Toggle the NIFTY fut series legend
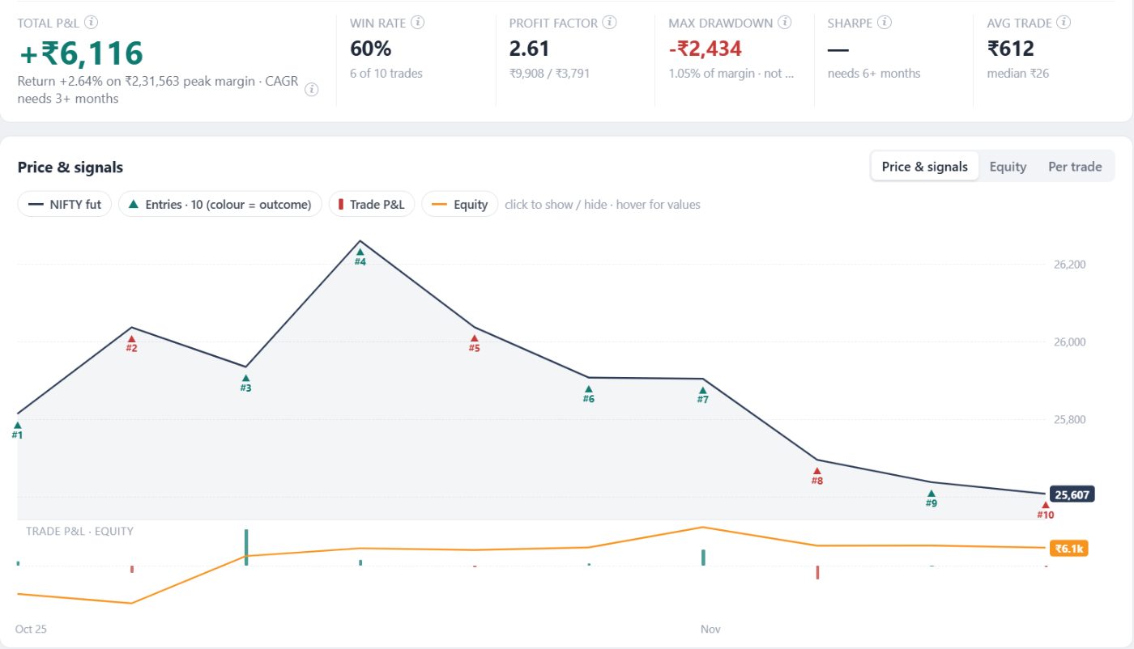This screenshot has height=649, width=1134. [65, 205]
